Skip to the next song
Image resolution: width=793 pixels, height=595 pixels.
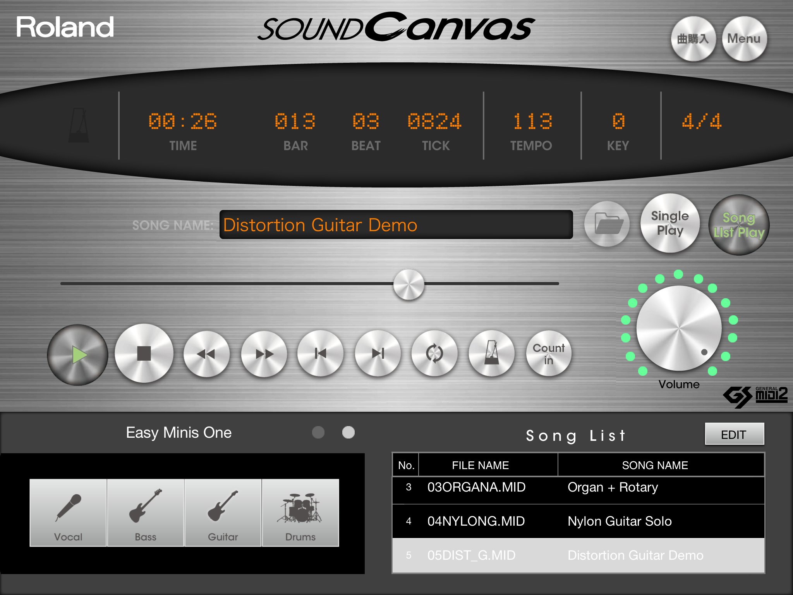(378, 353)
